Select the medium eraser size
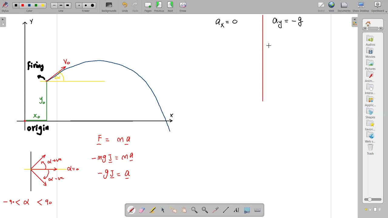This screenshot has width=388, height=218. 86,5
